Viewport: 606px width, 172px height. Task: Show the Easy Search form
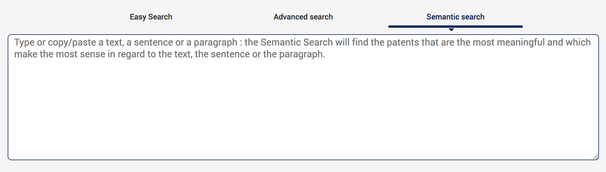(151, 17)
